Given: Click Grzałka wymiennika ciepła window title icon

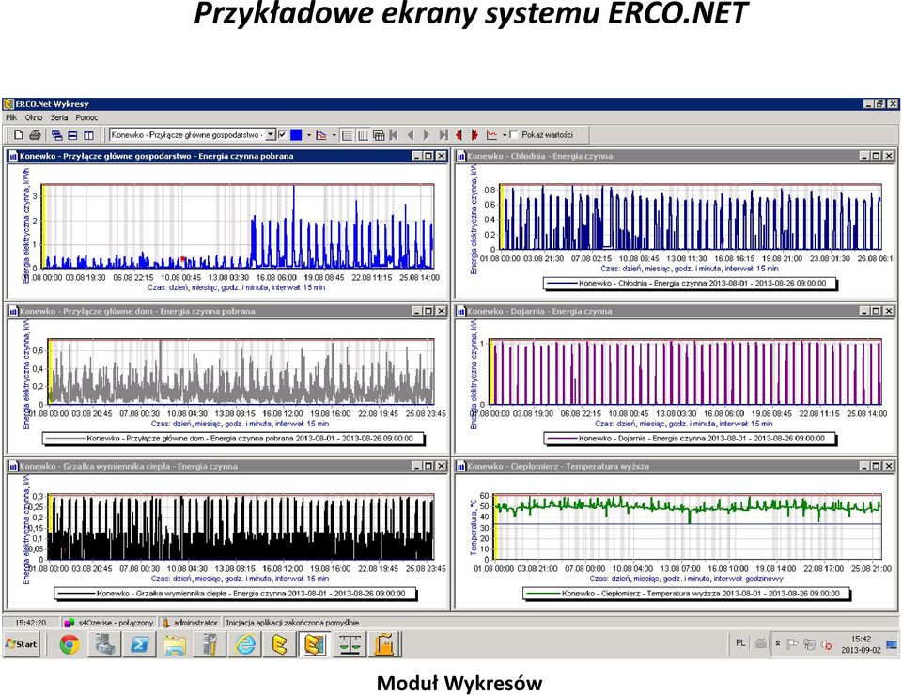Looking at the screenshot, I should coord(13,466).
